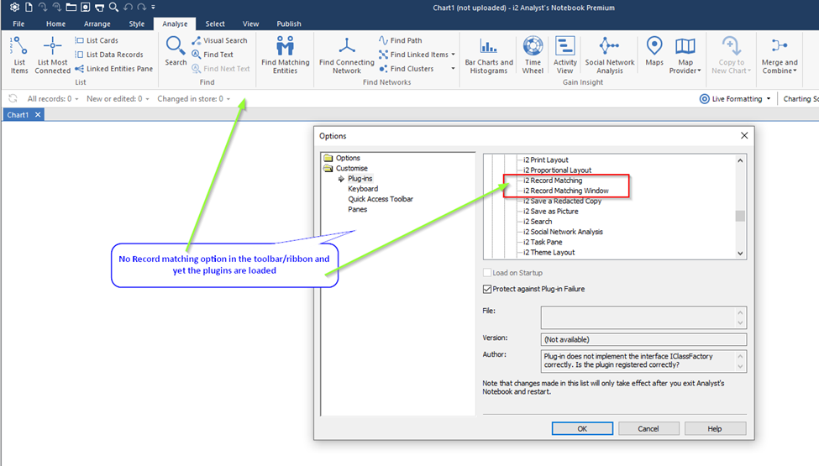Switch to the Publish ribbon tab
The height and width of the screenshot is (466, 819).
point(289,24)
